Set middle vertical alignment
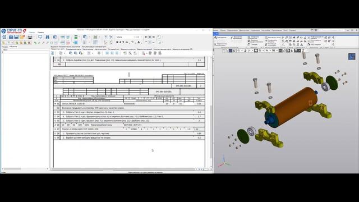The width and height of the screenshot is (359, 202). (x=150, y=42)
